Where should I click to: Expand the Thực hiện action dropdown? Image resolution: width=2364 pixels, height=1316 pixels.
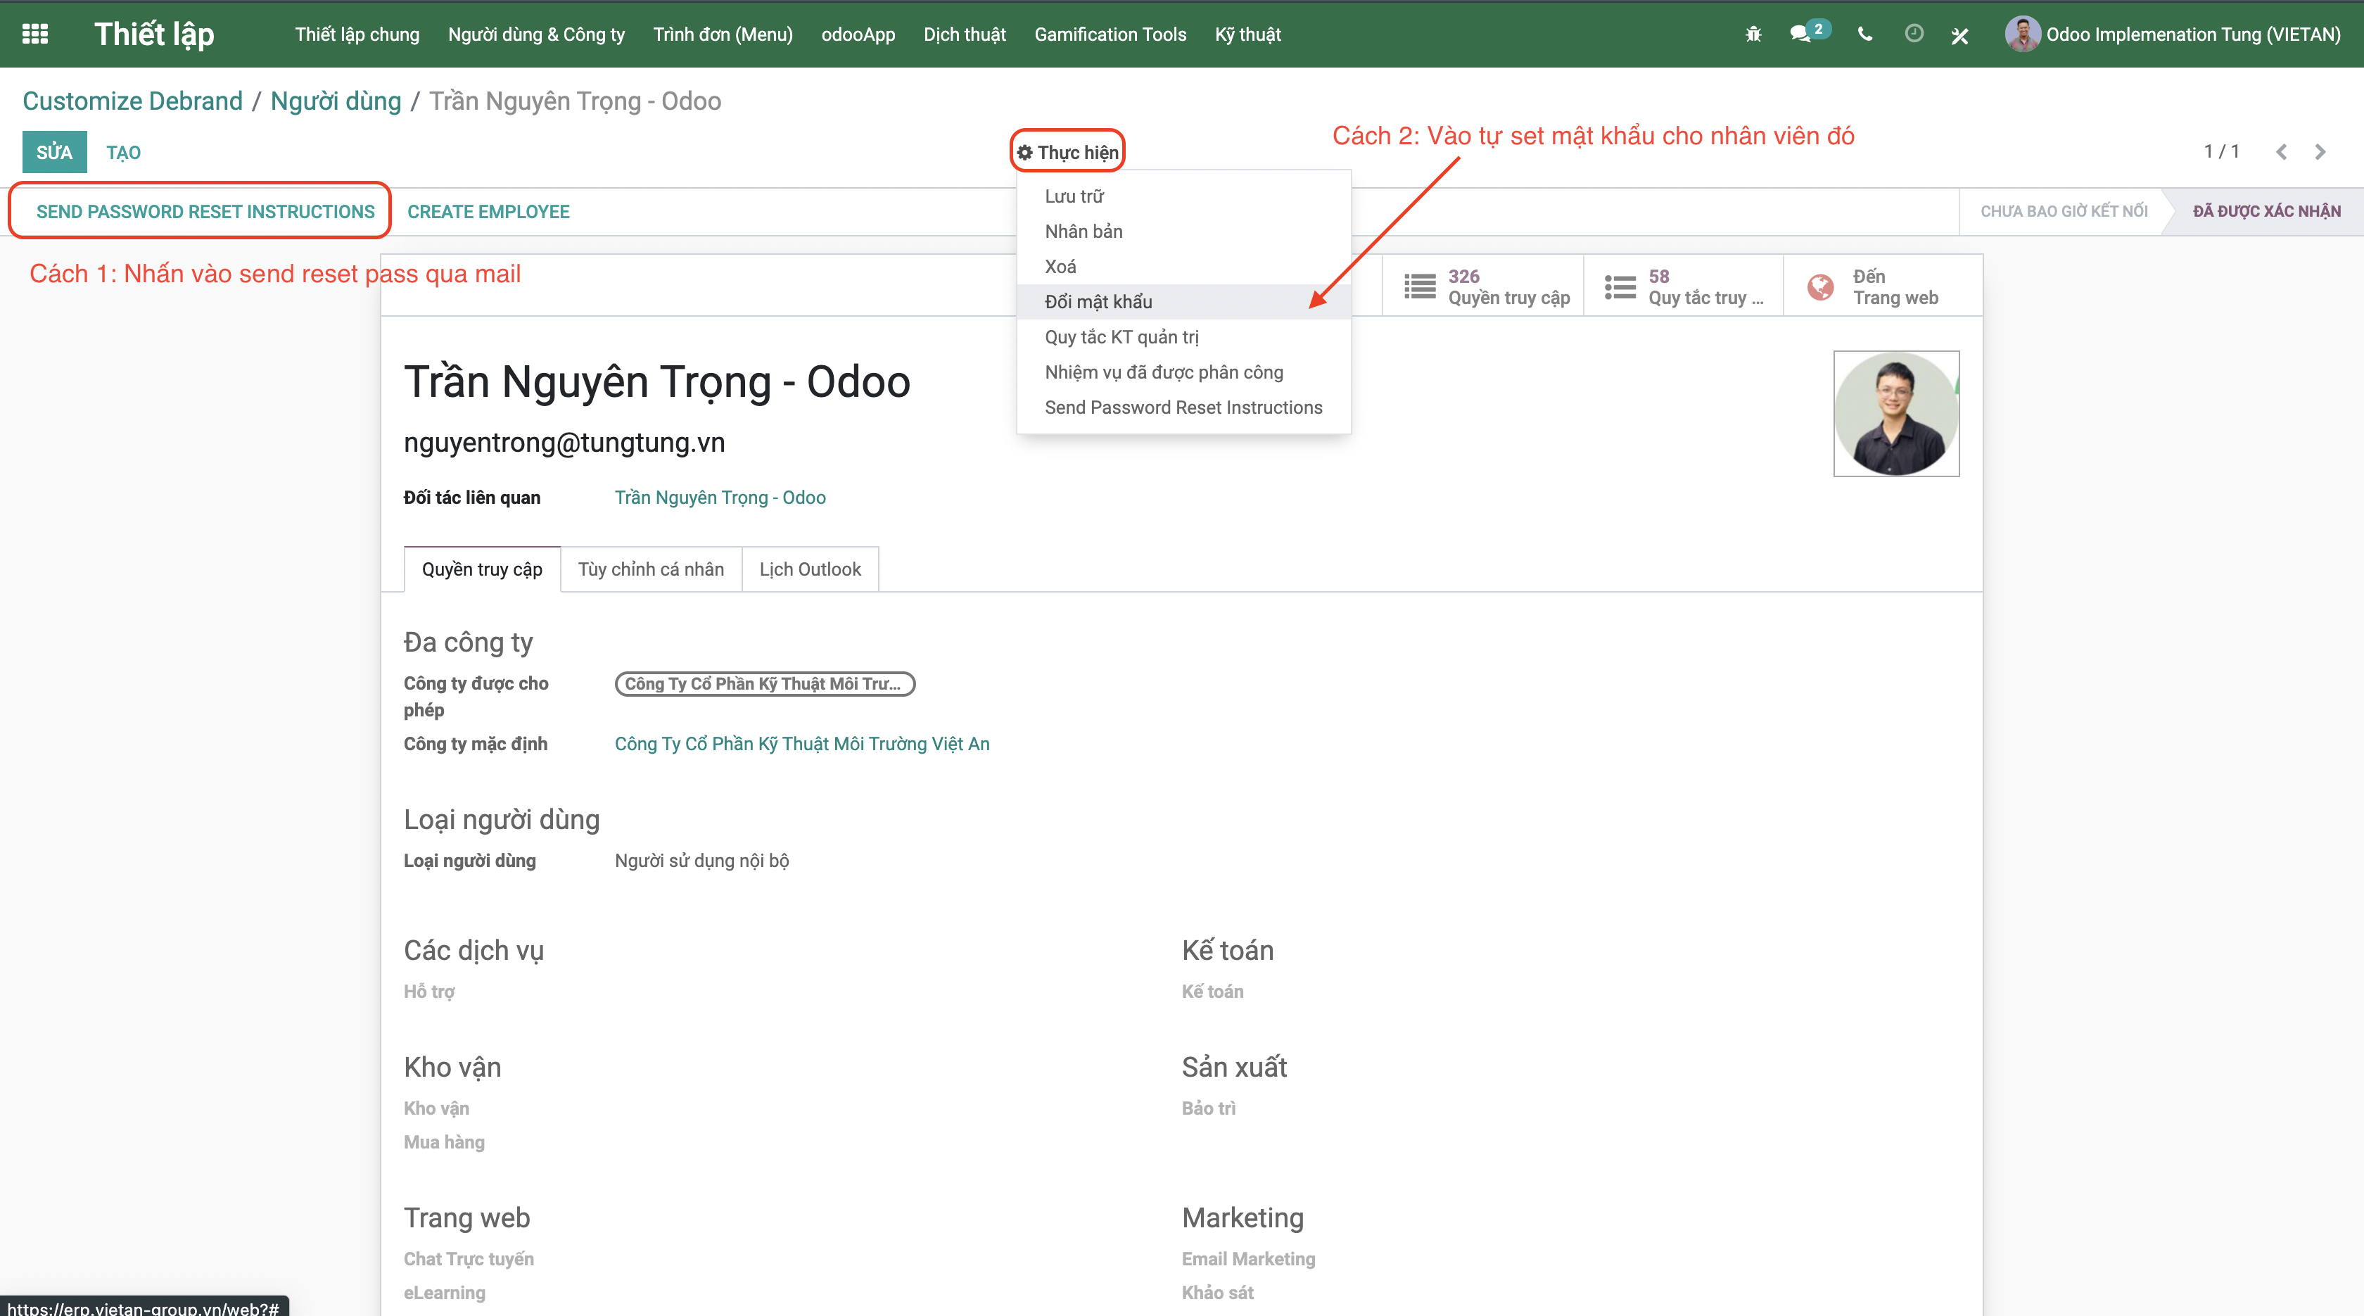click(x=1067, y=152)
